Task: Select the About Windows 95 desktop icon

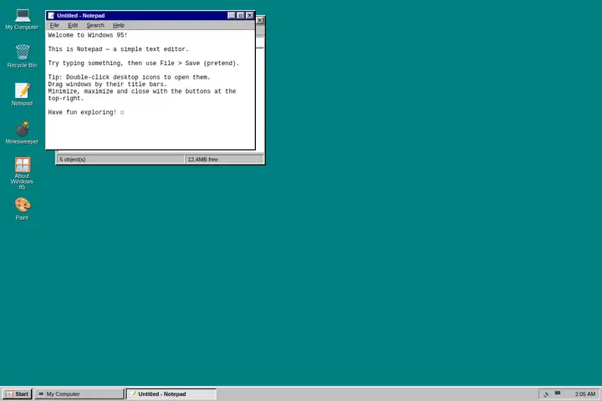Action: [x=23, y=173]
